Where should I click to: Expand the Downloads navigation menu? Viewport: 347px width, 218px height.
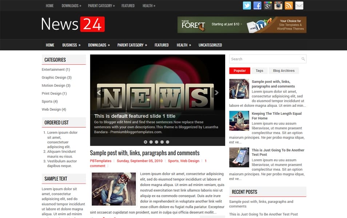(x=99, y=45)
